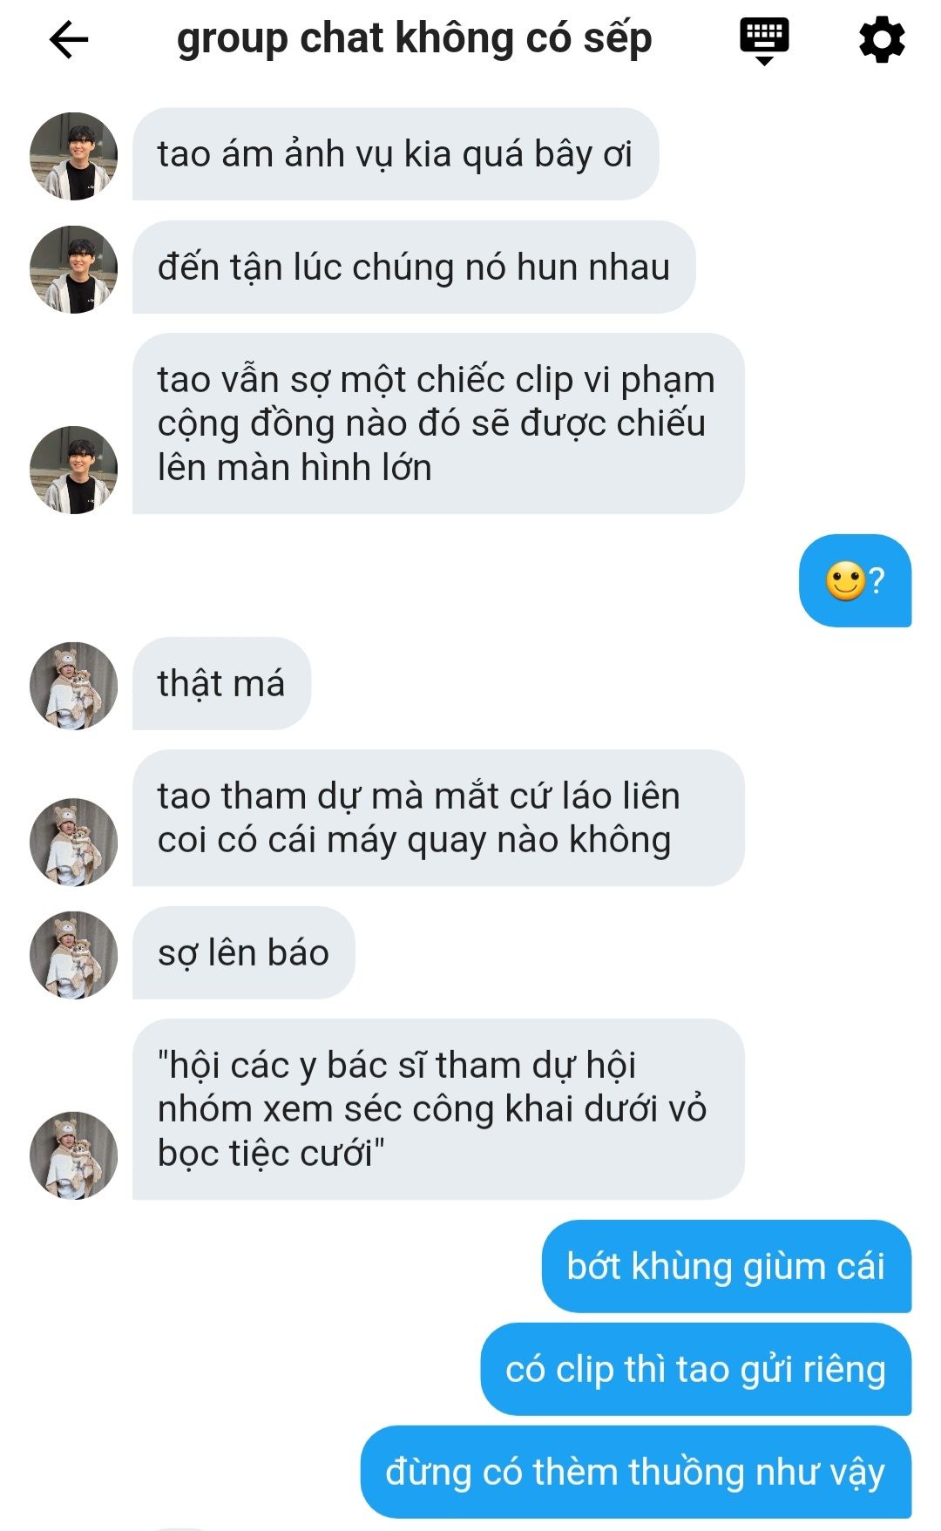The image size is (941, 1531).
Task: Select the message 'bớt khùng giùm cái'
Action: click(727, 1266)
